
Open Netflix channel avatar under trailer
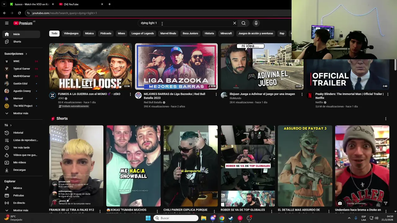pyautogui.click(x=310, y=95)
